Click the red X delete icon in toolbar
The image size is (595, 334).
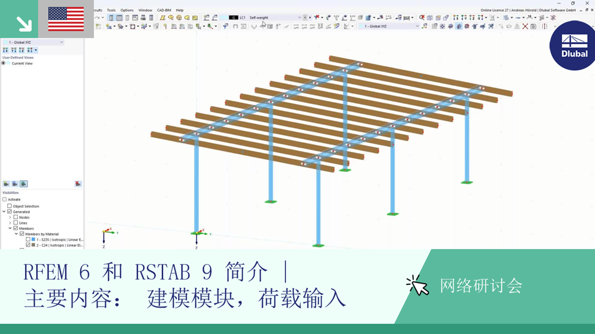[x=525, y=26]
